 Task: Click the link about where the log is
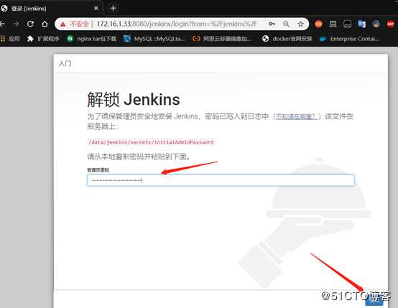[296, 116]
